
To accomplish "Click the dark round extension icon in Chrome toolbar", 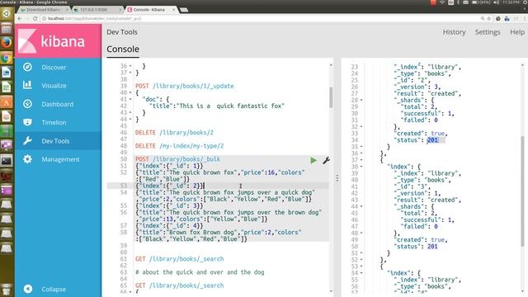I will pos(498,18).
